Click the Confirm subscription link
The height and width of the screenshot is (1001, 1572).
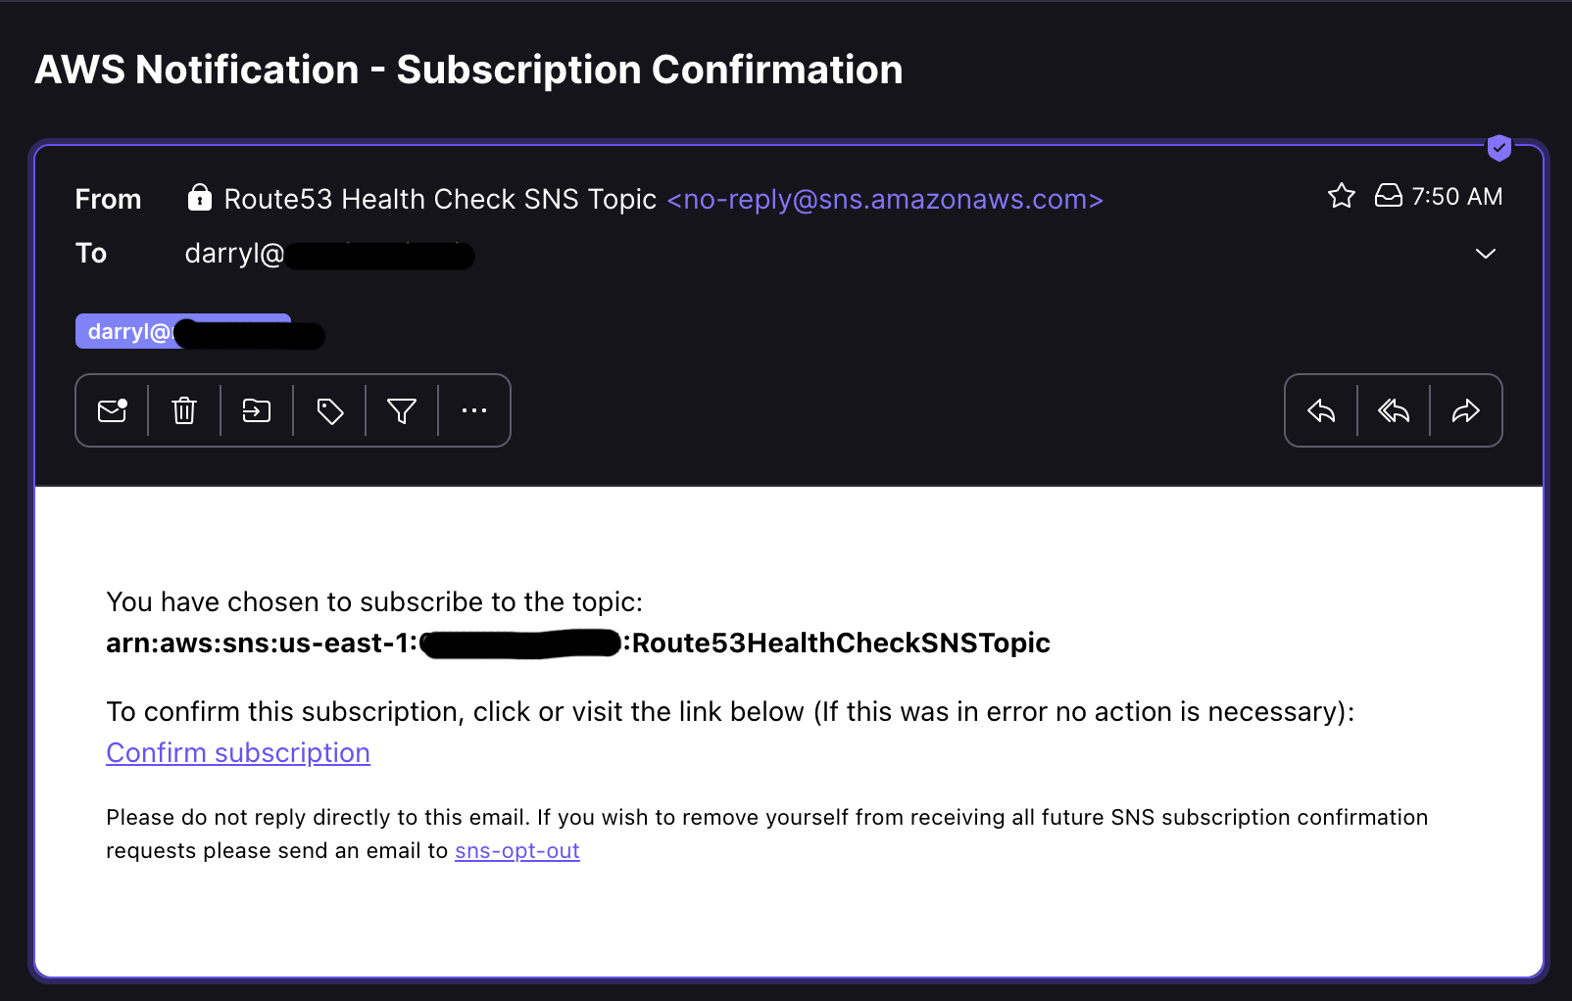tap(238, 752)
